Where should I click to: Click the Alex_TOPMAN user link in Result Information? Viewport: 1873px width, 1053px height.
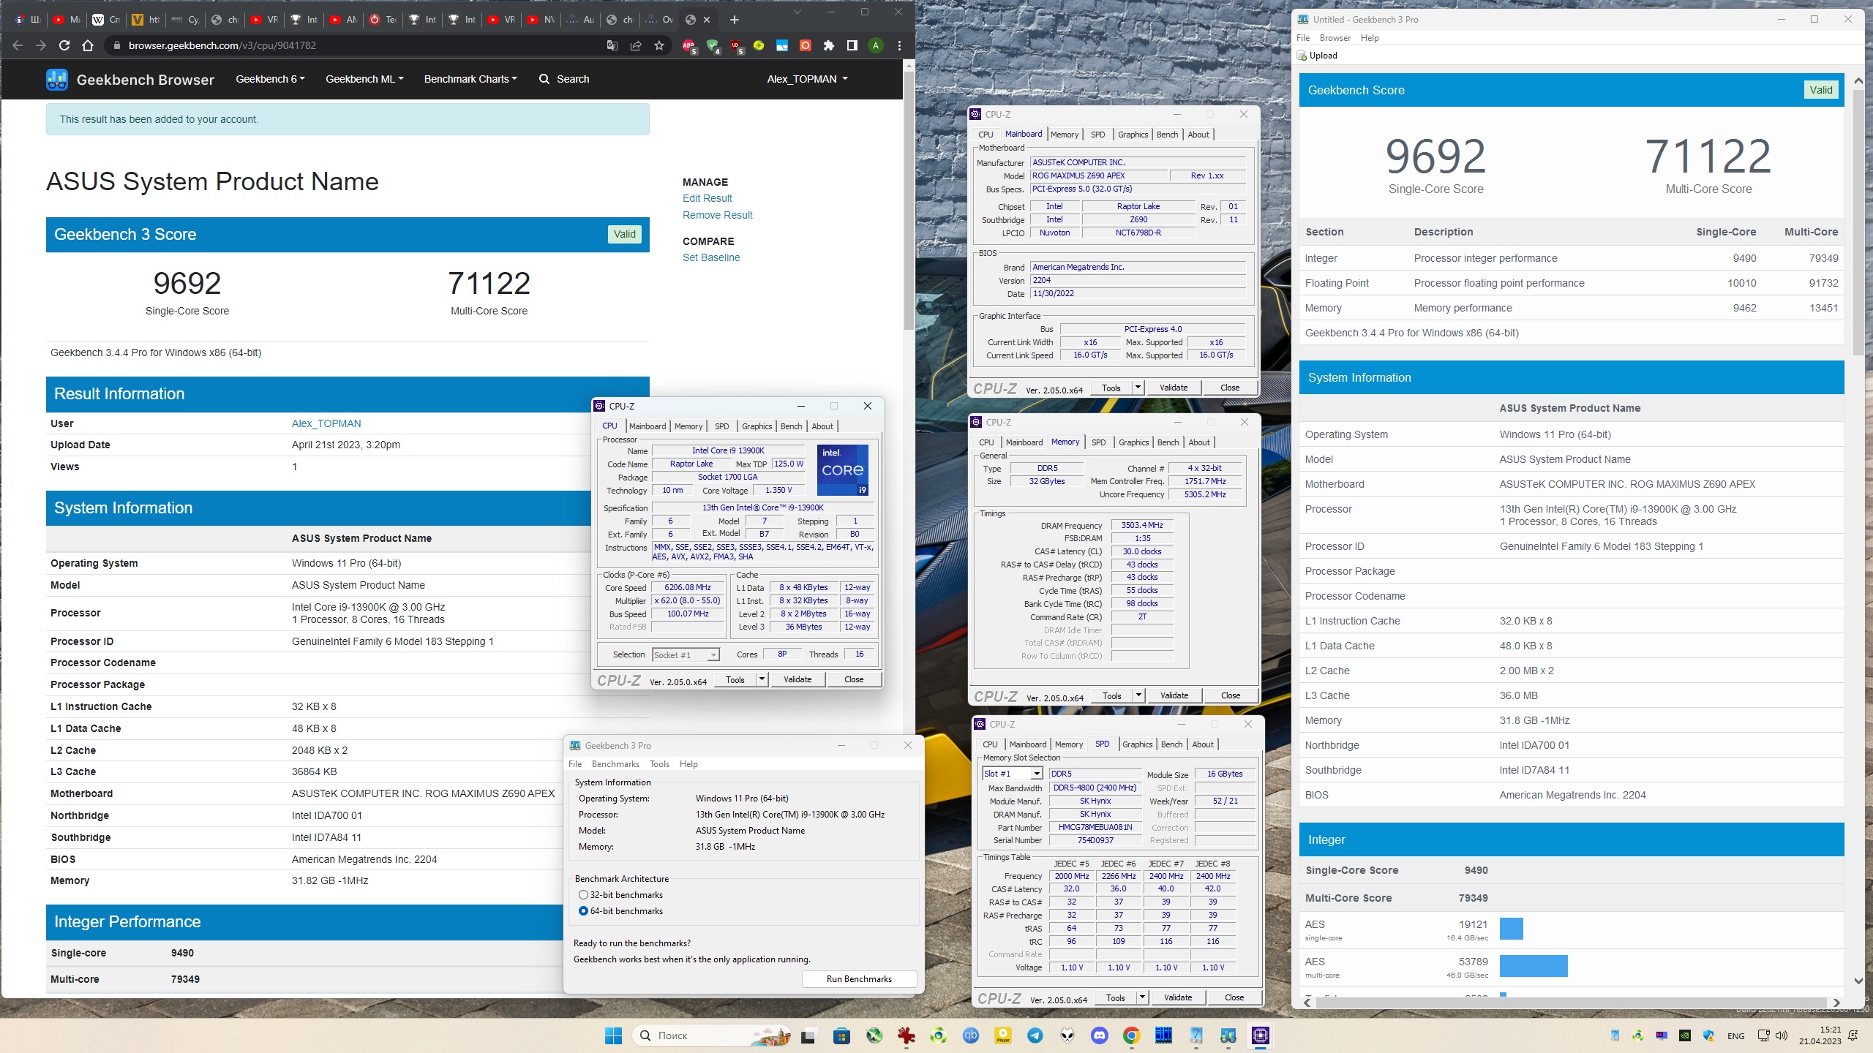[326, 423]
